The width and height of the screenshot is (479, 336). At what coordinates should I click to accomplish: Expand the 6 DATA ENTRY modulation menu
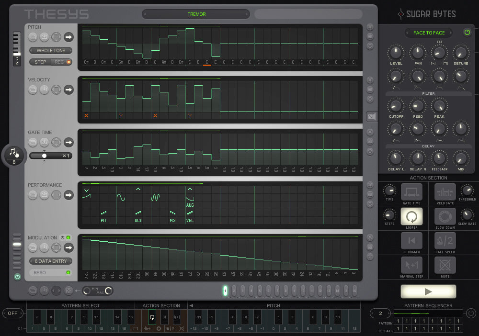(x=51, y=261)
